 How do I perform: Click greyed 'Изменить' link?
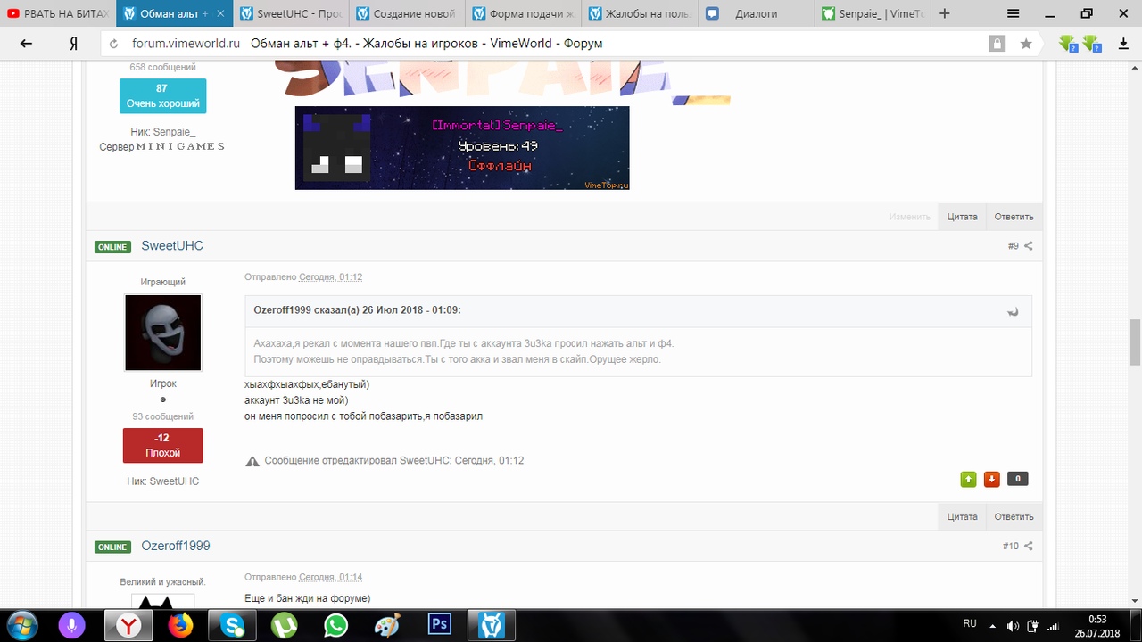(909, 217)
